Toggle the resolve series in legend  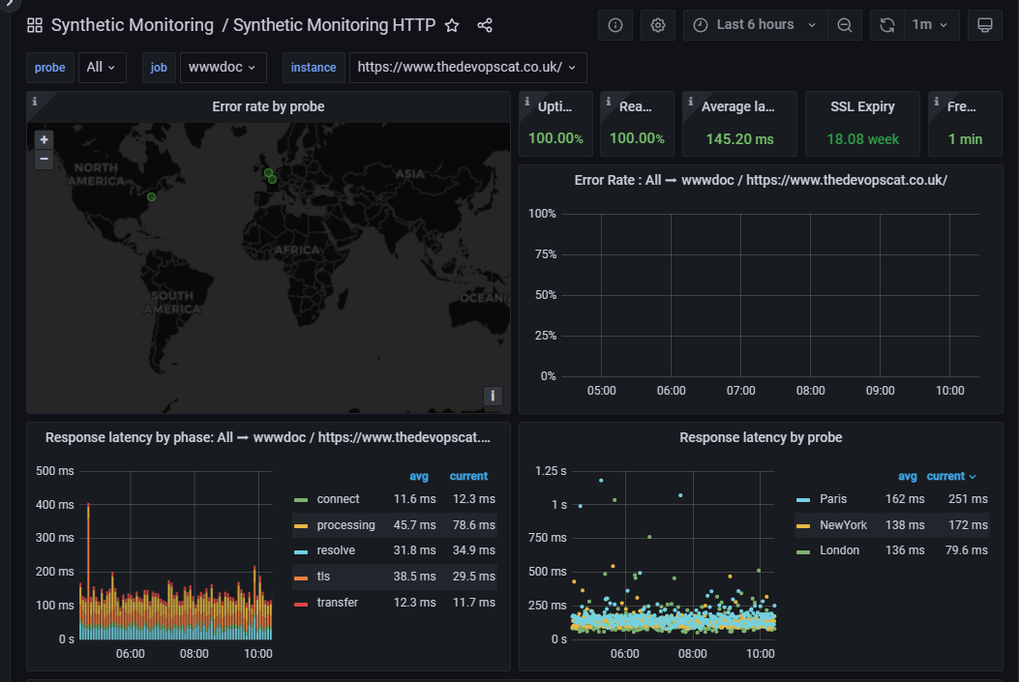point(336,550)
